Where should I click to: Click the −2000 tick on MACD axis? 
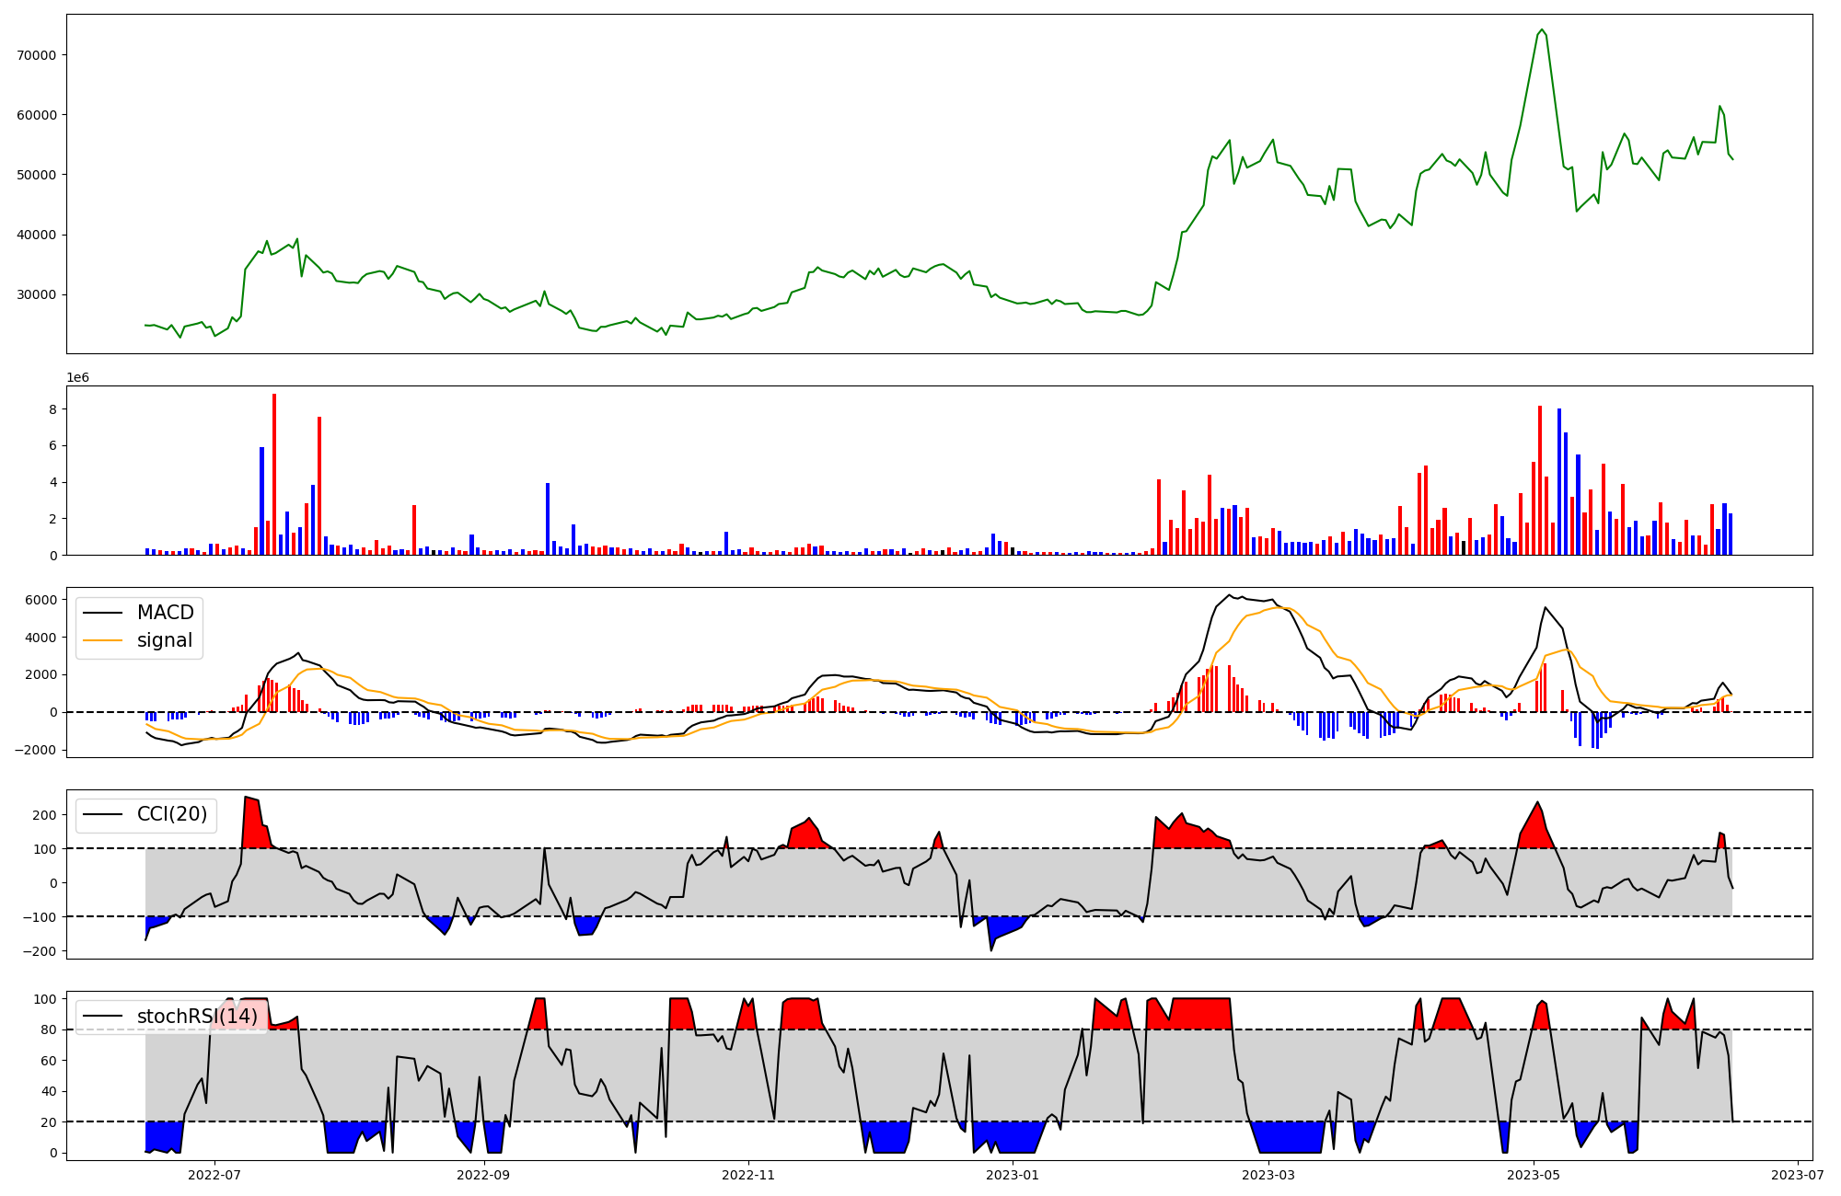[x=37, y=750]
